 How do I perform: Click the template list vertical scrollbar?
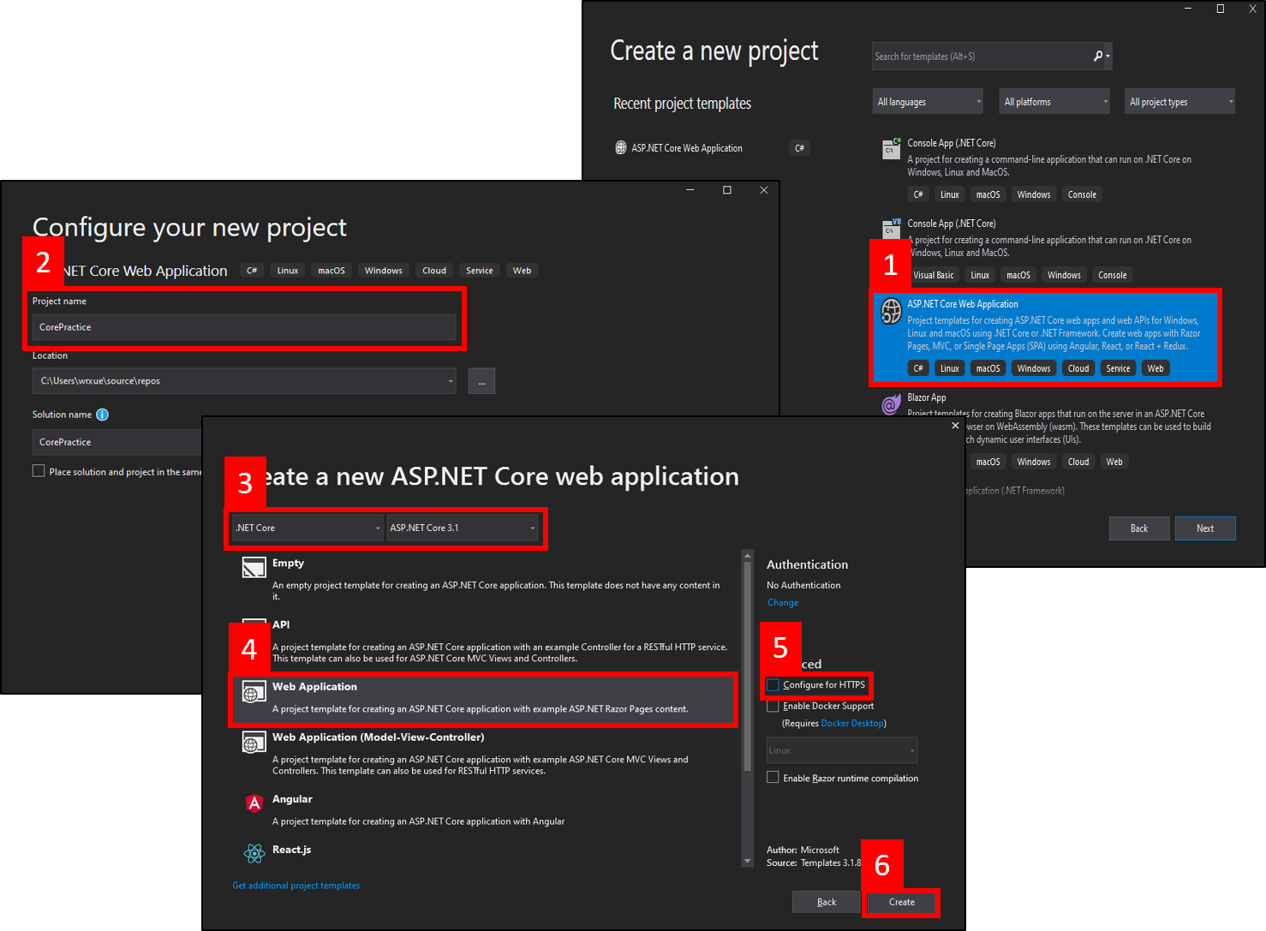[747, 708]
